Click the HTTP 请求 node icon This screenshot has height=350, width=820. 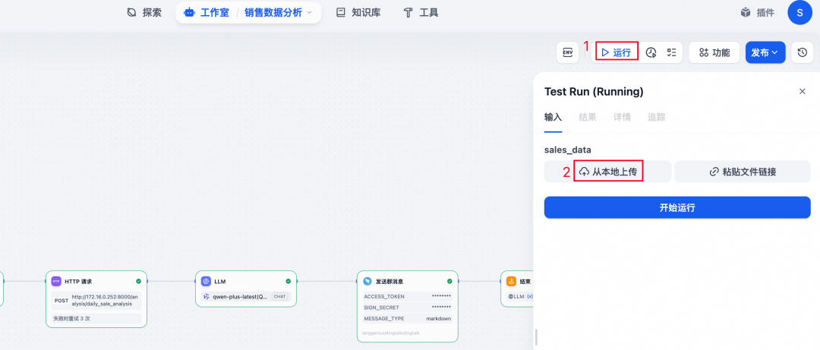pos(56,282)
